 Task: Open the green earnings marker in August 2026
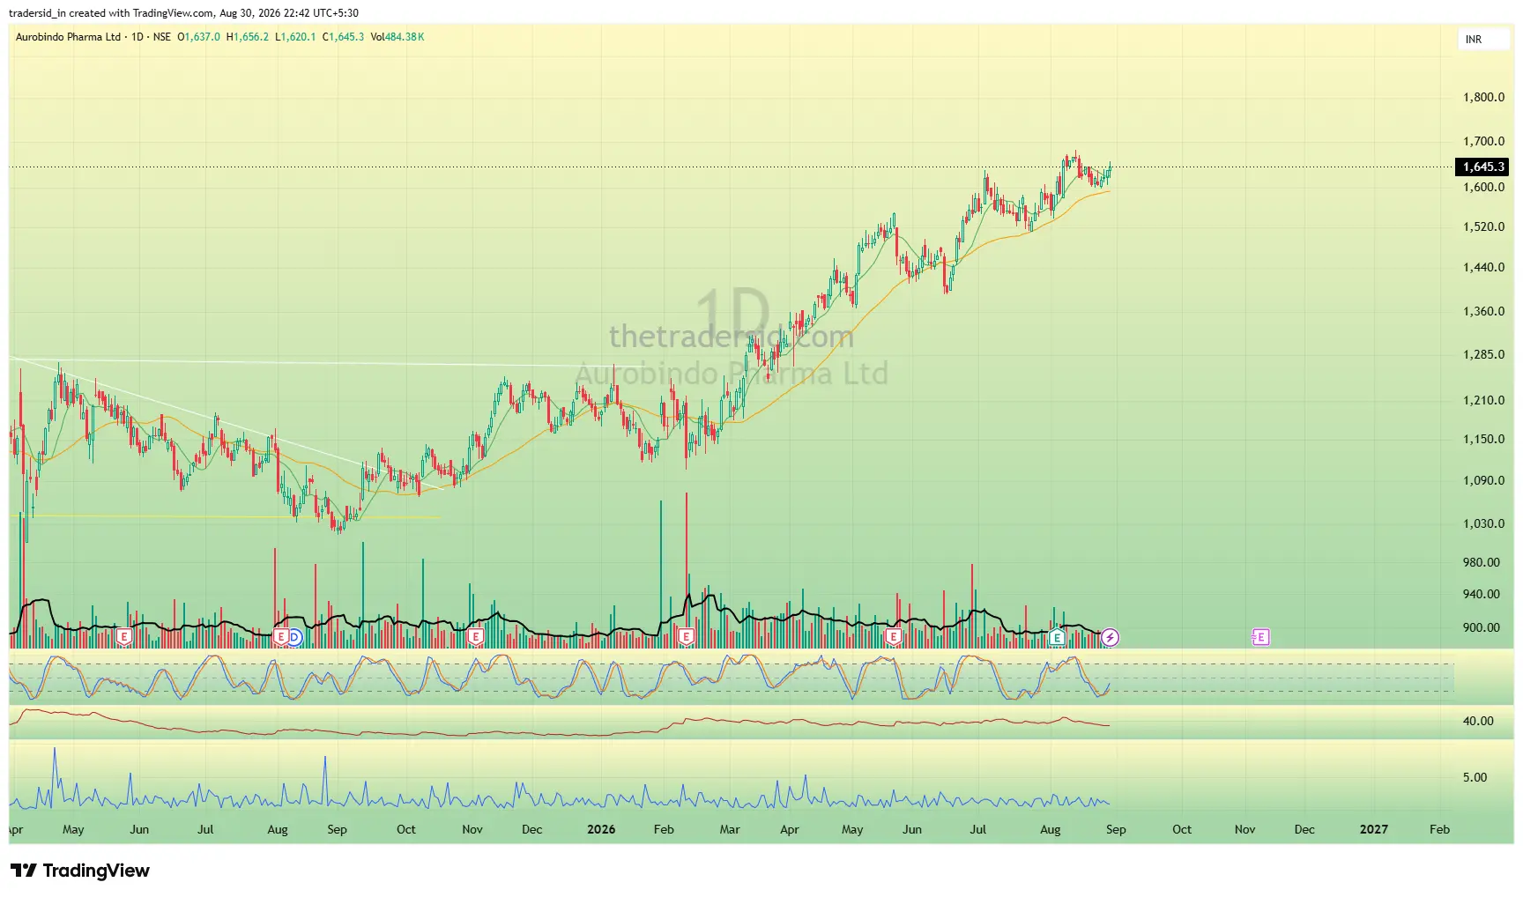pos(1057,637)
